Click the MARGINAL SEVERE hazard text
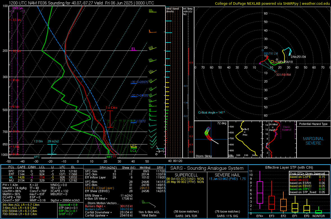 pyautogui.click(x=313, y=141)
